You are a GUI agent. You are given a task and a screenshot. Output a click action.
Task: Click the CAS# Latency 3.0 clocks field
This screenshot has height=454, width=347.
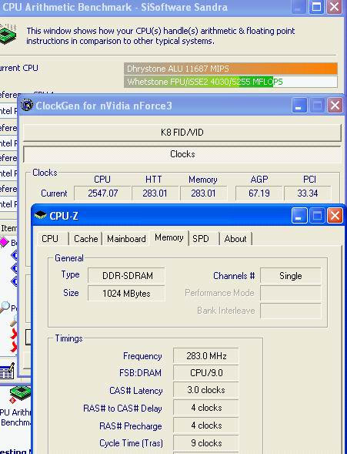coord(206,390)
